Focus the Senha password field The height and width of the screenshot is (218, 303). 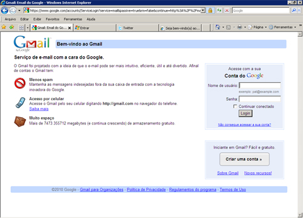(260, 99)
